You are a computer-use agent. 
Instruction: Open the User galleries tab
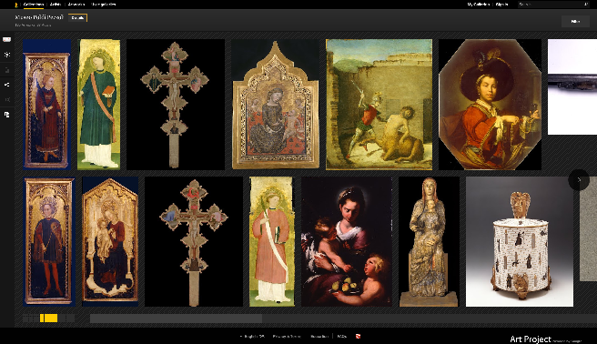coord(104,5)
